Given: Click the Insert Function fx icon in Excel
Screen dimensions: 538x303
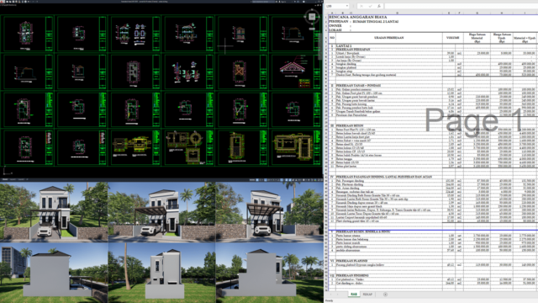Looking at the screenshot, I should pos(379,6).
